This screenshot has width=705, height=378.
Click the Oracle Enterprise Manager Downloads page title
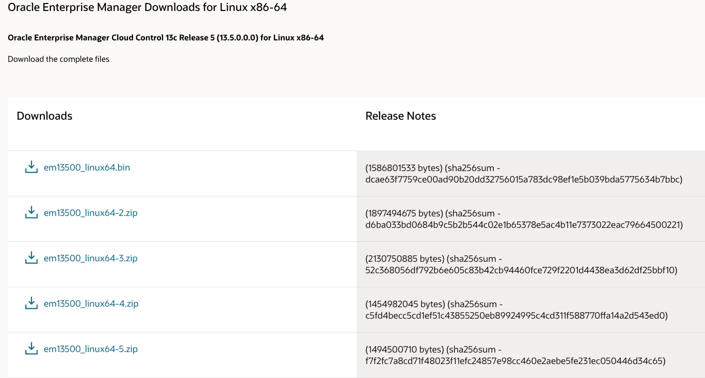pos(147,7)
